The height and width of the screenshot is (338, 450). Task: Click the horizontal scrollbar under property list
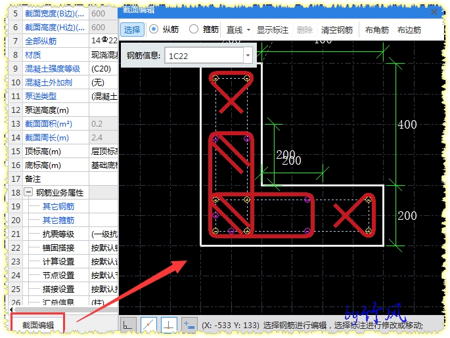(64, 309)
